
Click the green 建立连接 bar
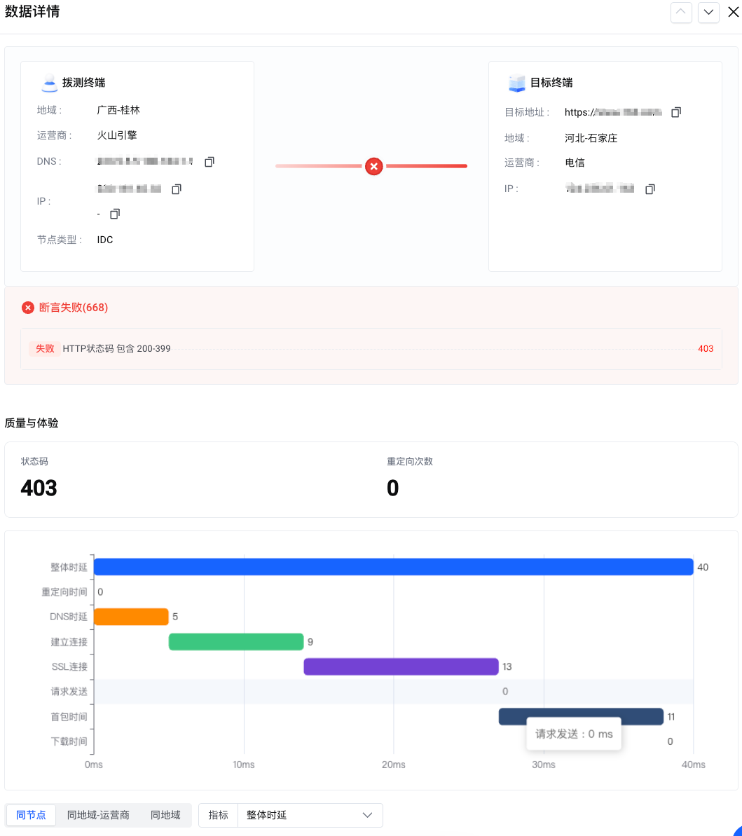tap(236, 642)
